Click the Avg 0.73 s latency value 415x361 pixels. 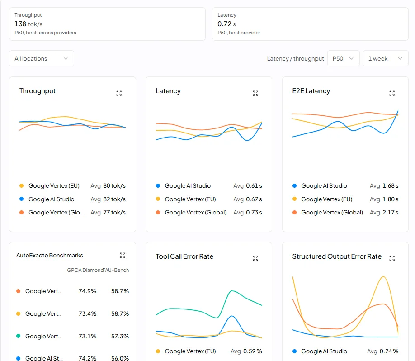coord(248,213)
